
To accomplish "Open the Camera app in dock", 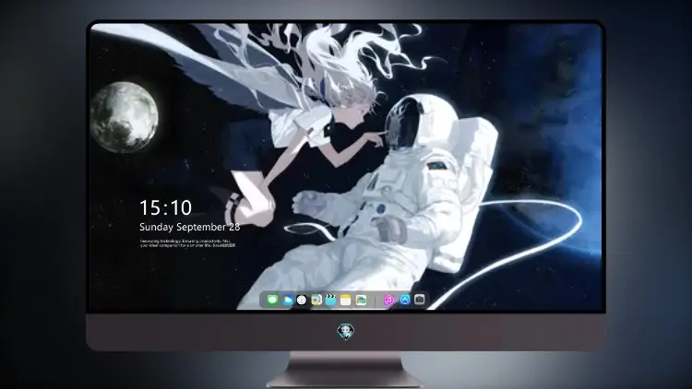I will click(420, 300).
